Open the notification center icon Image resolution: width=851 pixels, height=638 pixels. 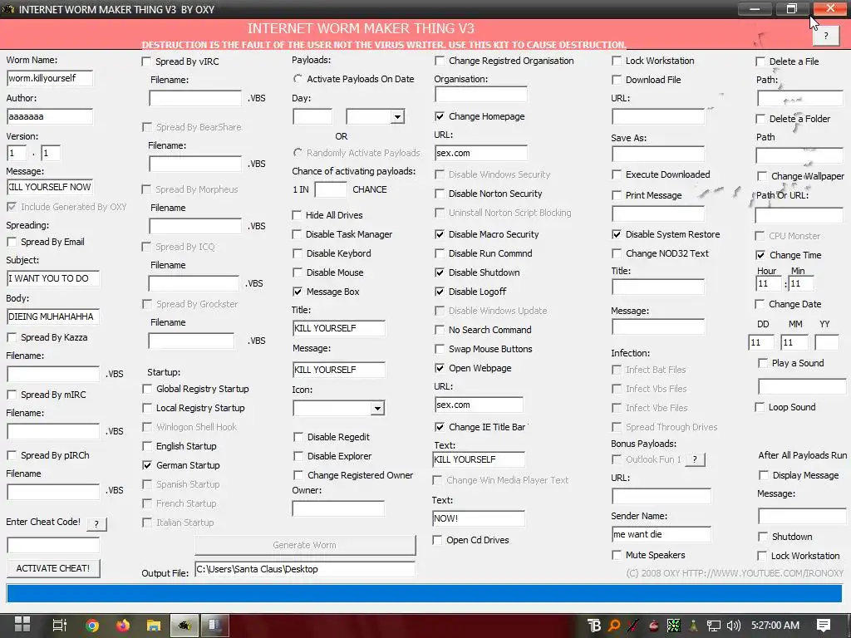coord(824,626)
